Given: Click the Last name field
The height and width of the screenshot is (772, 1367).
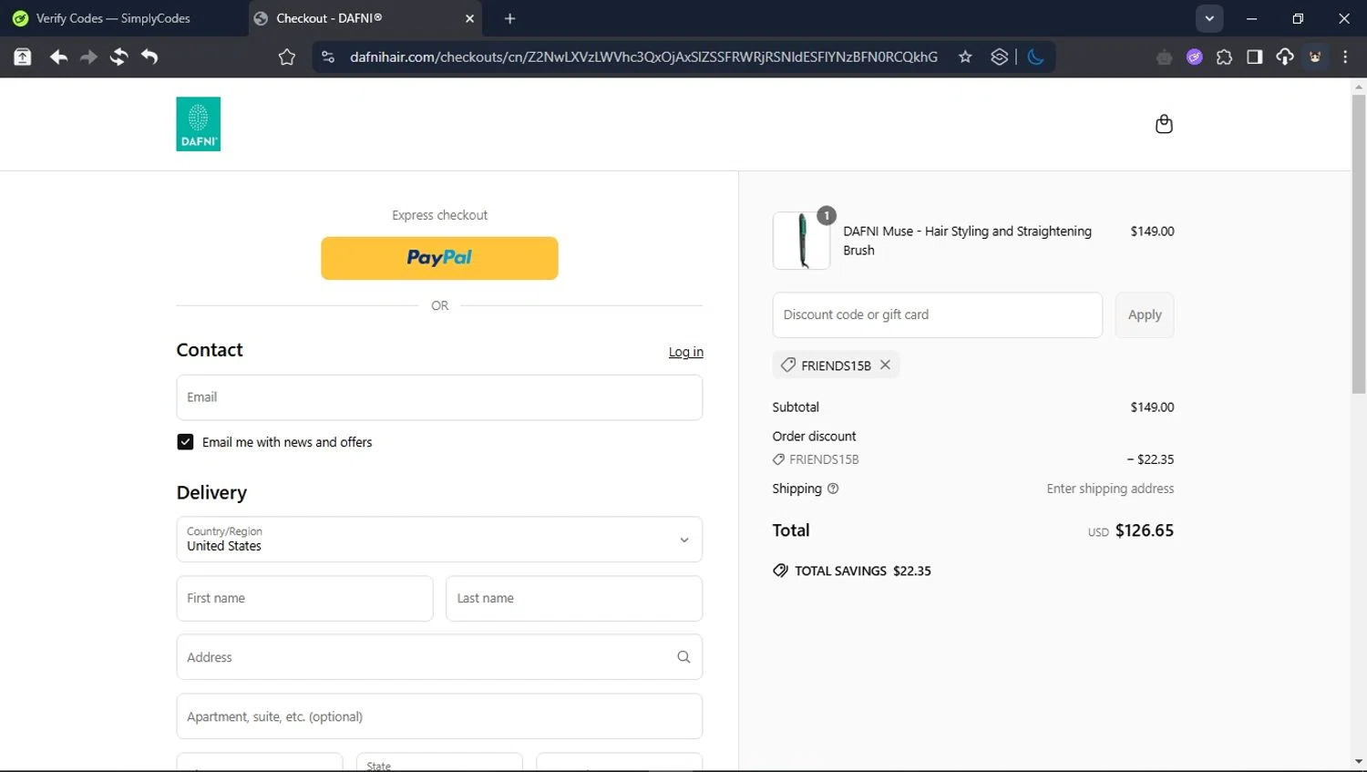Looking at the screenshot, I should click(x=574, y=599).
